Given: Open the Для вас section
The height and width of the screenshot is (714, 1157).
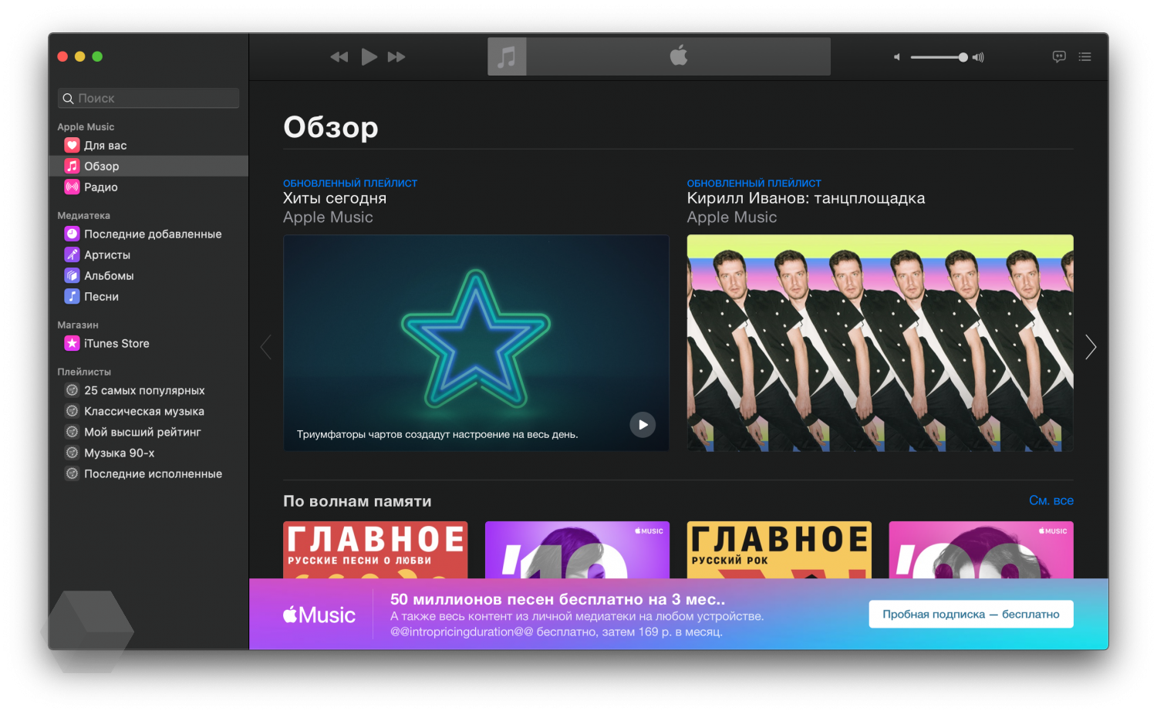Looking at the screenshot, I should click(x=148, y=145).
